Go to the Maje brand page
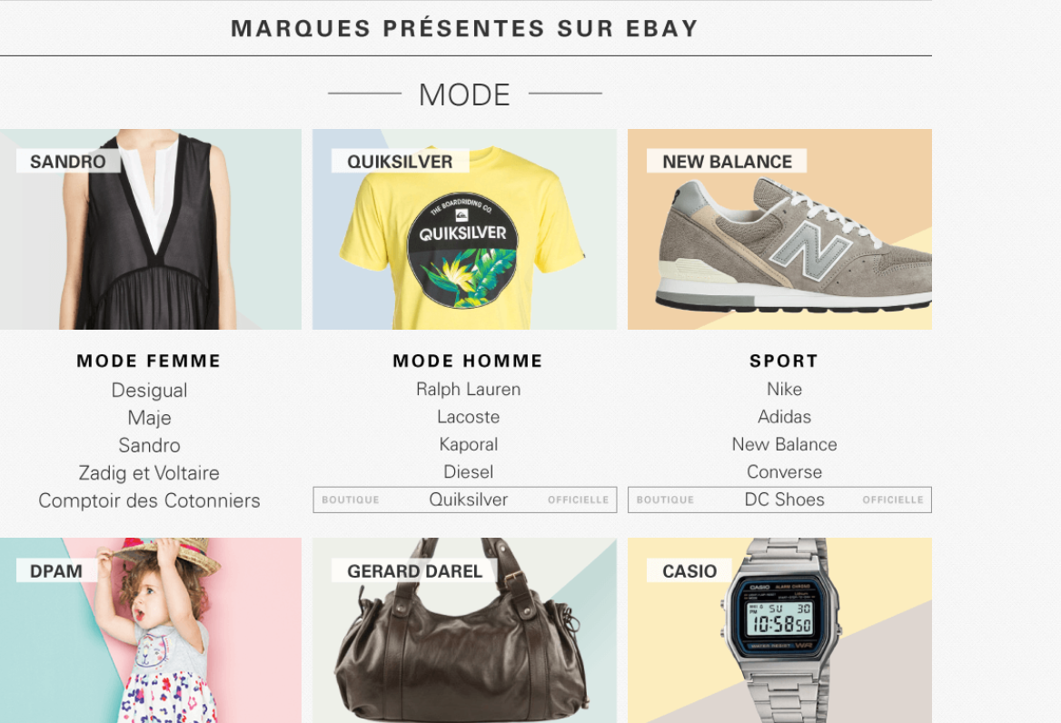This screenshot has height=723, width=1061. pyautogui.click(x=150, y=418)
